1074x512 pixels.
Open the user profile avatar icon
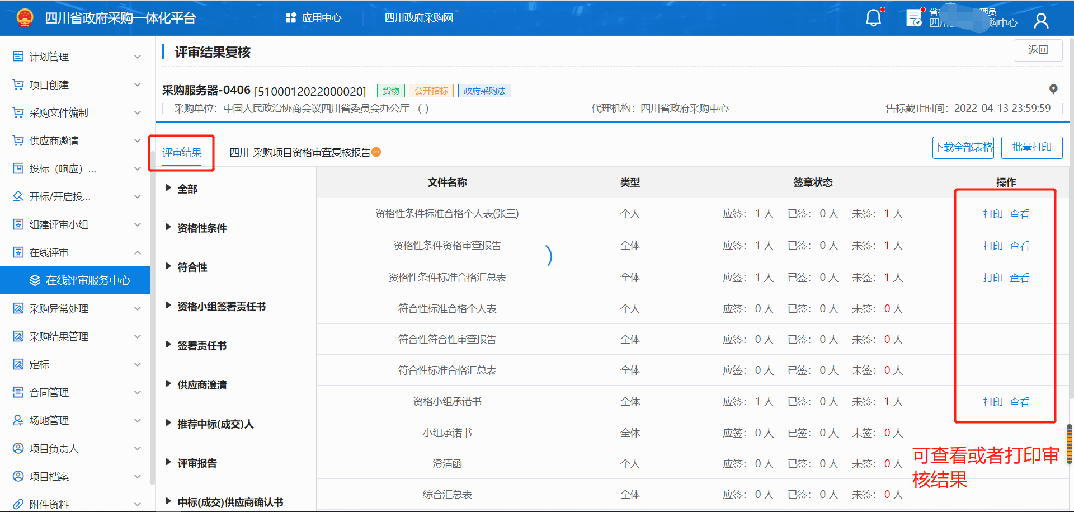1041,21
